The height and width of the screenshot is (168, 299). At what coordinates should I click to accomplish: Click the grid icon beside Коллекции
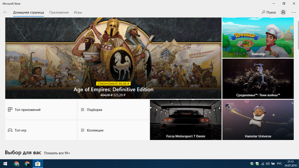[x=82, y=130]
